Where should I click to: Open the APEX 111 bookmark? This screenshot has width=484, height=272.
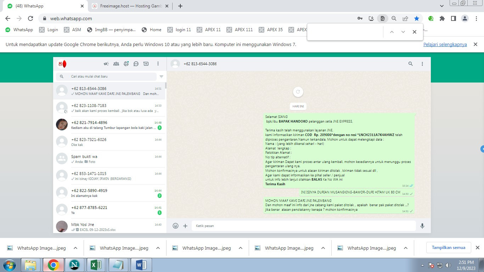240,30
